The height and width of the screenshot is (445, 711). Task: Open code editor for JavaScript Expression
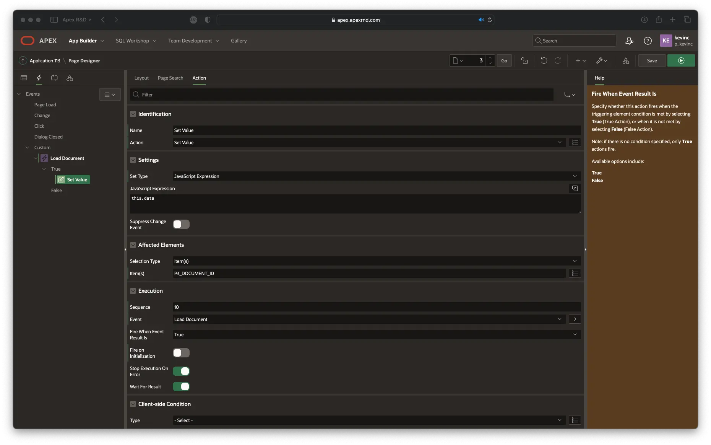click(x=575, y=188)
